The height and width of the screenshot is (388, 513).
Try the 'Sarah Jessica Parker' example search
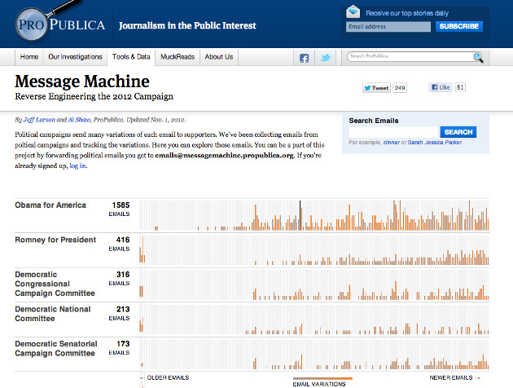click(439, 143)
